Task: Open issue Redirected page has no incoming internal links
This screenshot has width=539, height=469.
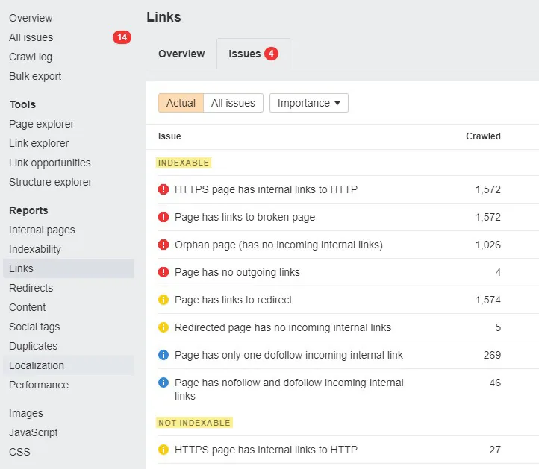Action: click(x=283, y=327)
